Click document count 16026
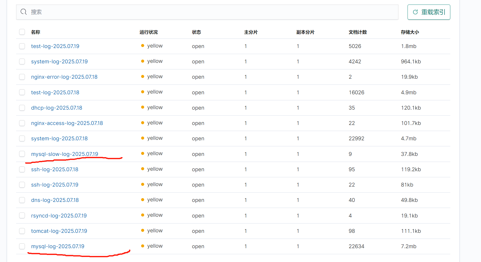 point(356,93)
